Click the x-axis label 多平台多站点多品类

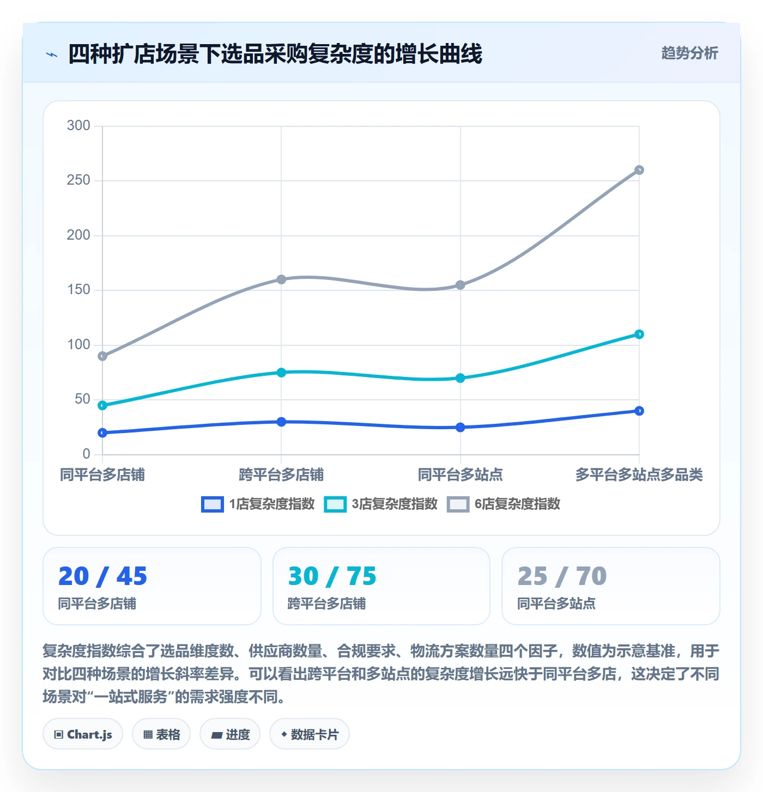639,474
